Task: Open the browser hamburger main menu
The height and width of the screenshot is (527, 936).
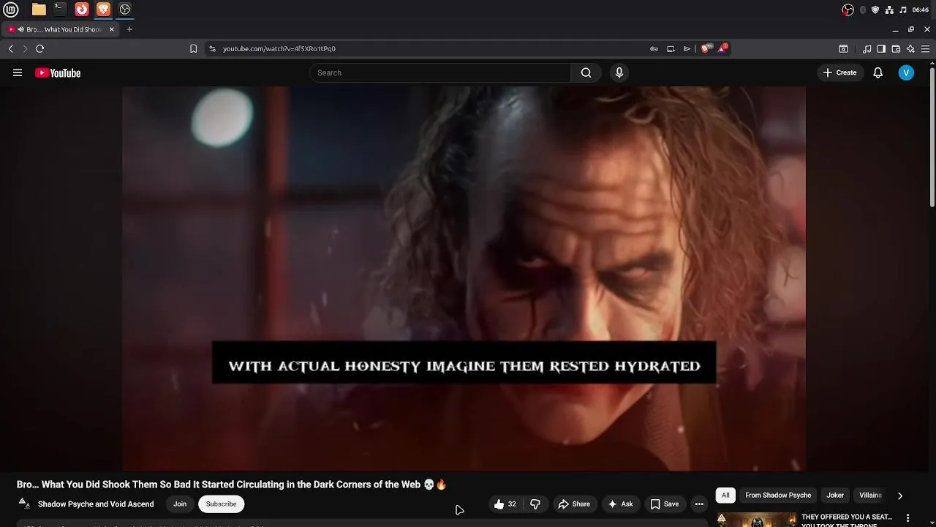Action: coord(925,48)
